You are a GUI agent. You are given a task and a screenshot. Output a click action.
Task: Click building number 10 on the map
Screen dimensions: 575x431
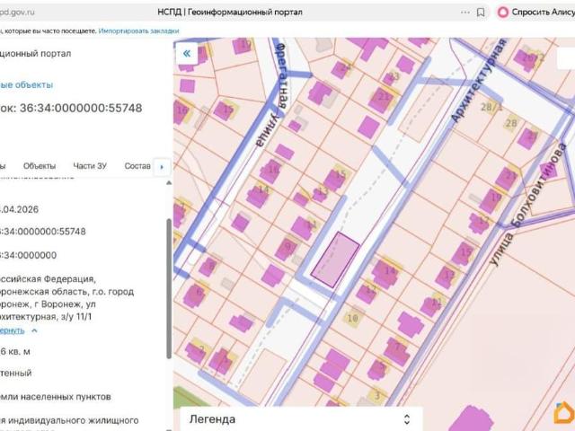point(352,318)
